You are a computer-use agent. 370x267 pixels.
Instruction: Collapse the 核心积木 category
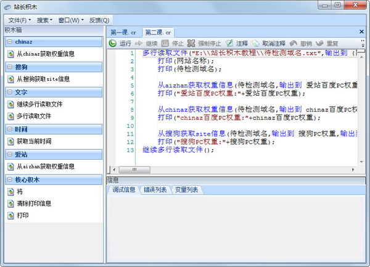(x=10, y=179)
